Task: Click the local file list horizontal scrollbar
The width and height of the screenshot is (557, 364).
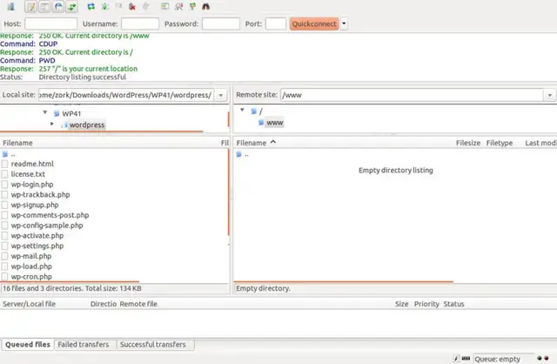Action: click(70, 281)
